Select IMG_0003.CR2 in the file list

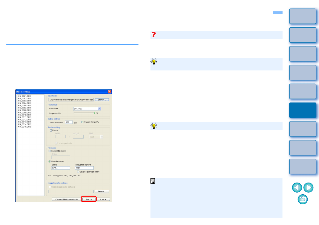pyautogui.click(x=24, y=101)
